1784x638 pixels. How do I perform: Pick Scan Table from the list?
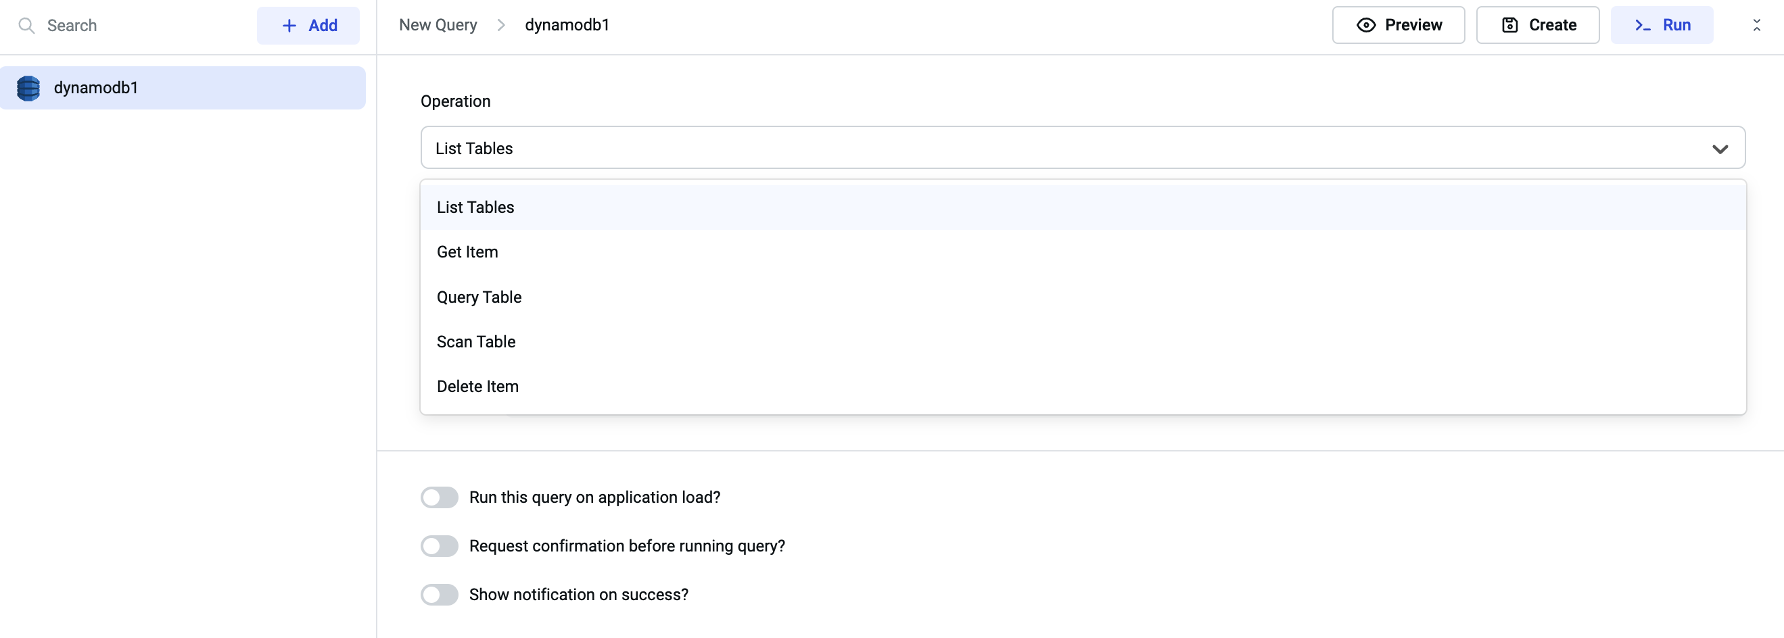(477, 342)
